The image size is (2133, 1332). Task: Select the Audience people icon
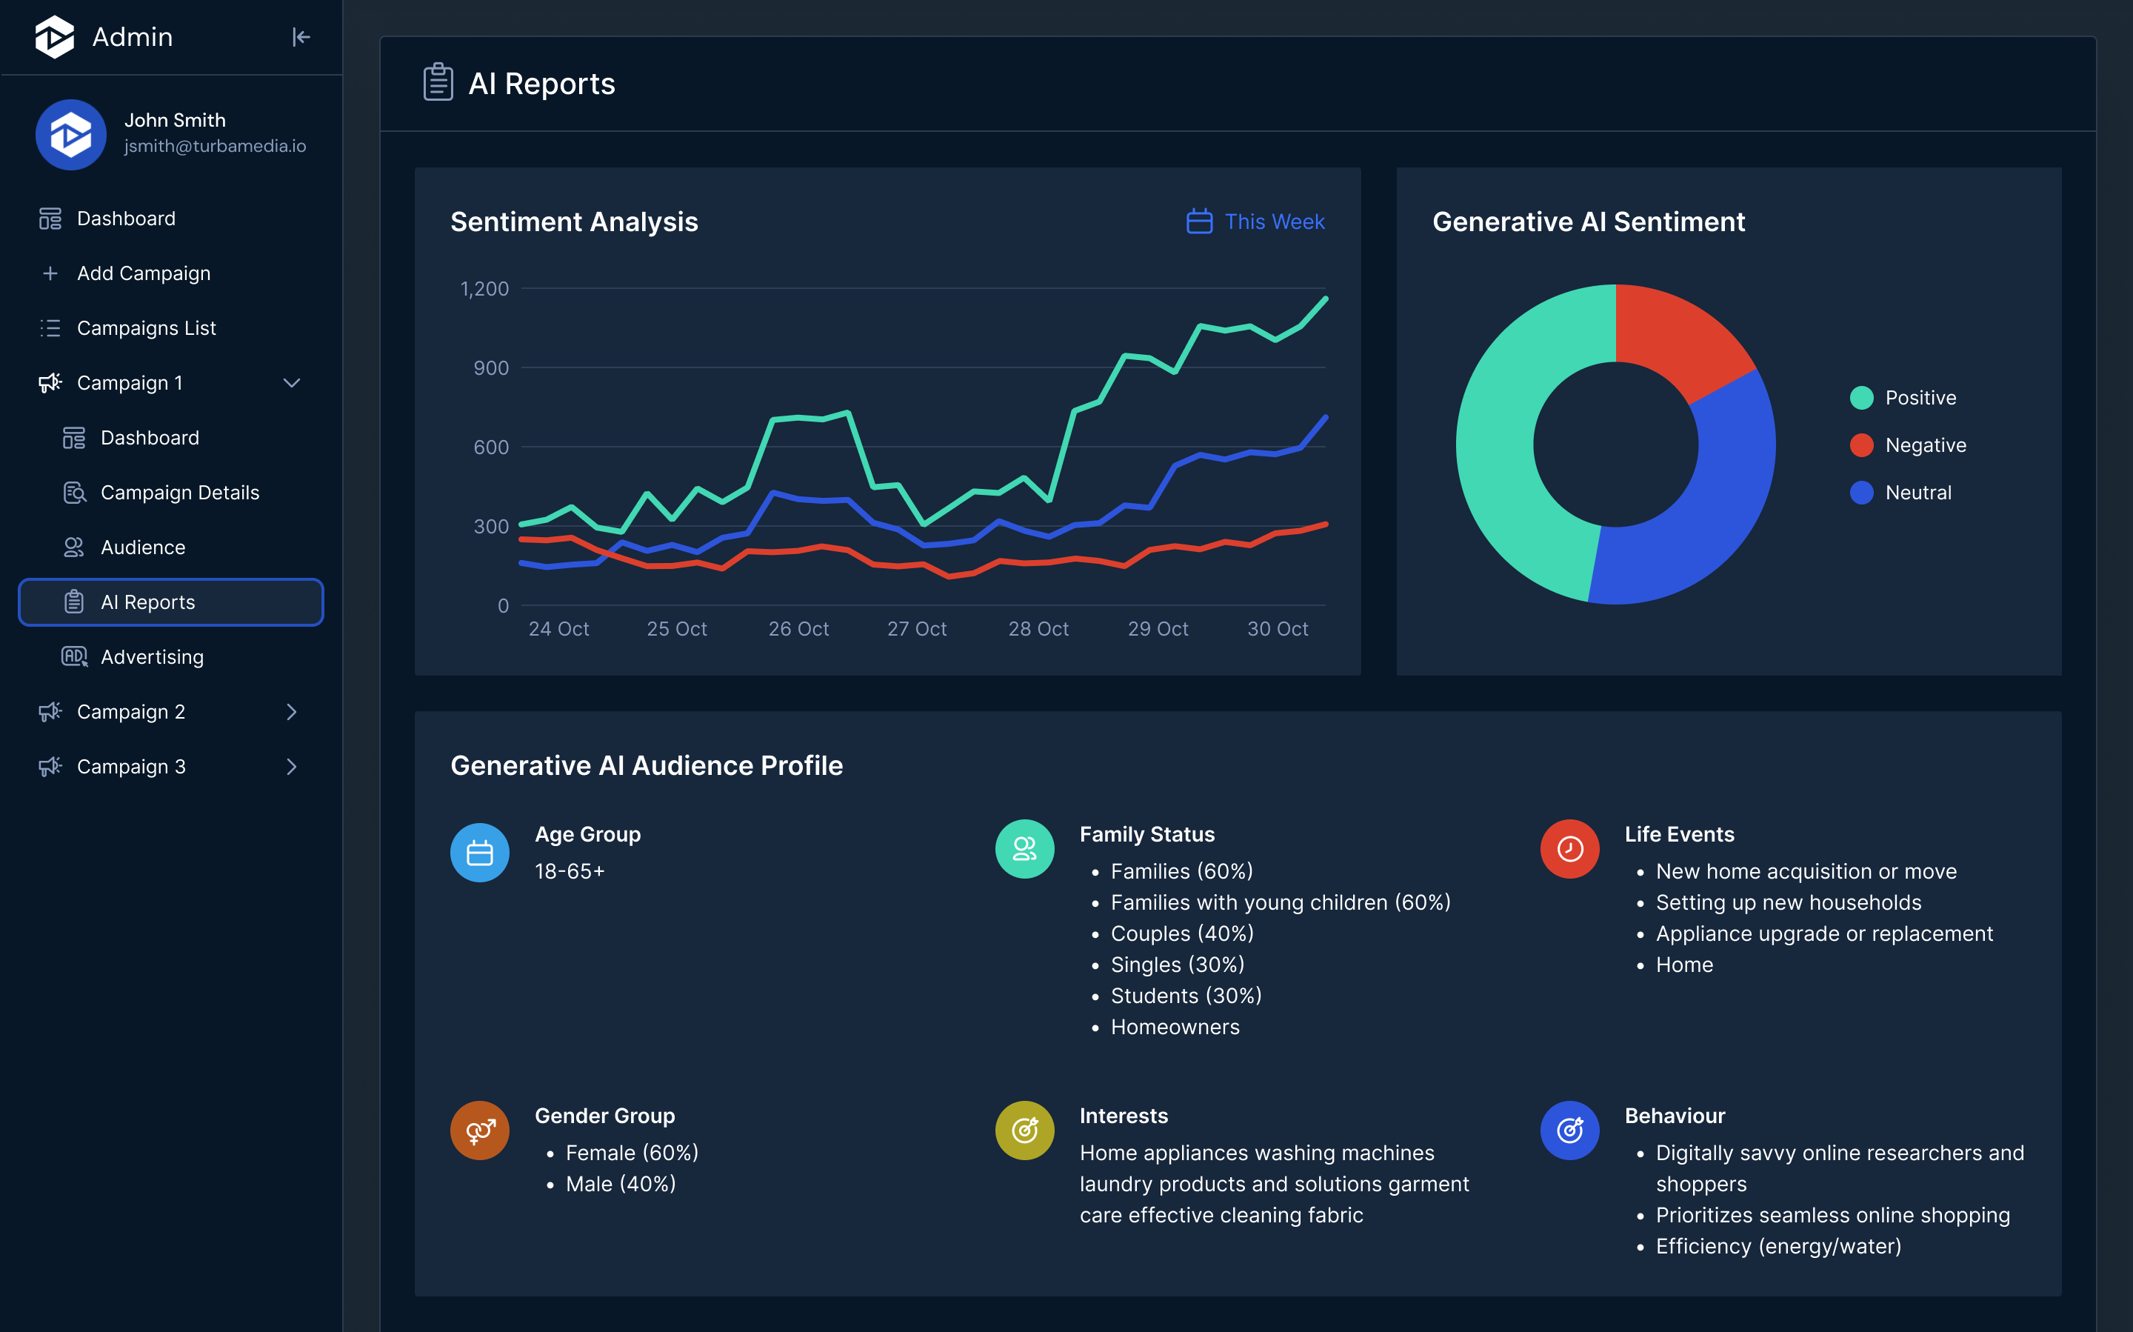coord(75,547)
